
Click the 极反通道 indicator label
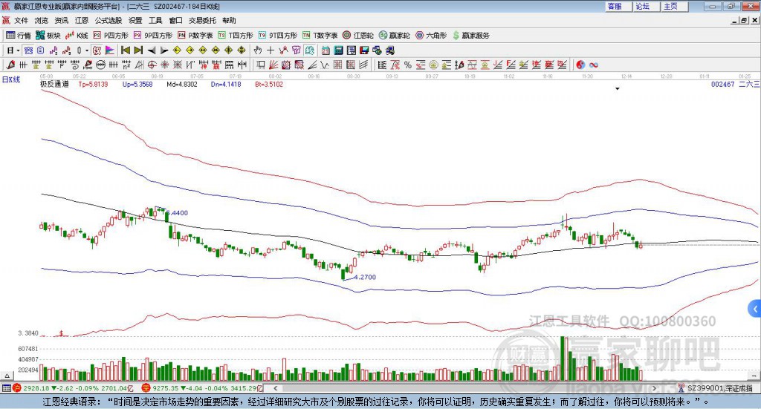pos(54,85)
